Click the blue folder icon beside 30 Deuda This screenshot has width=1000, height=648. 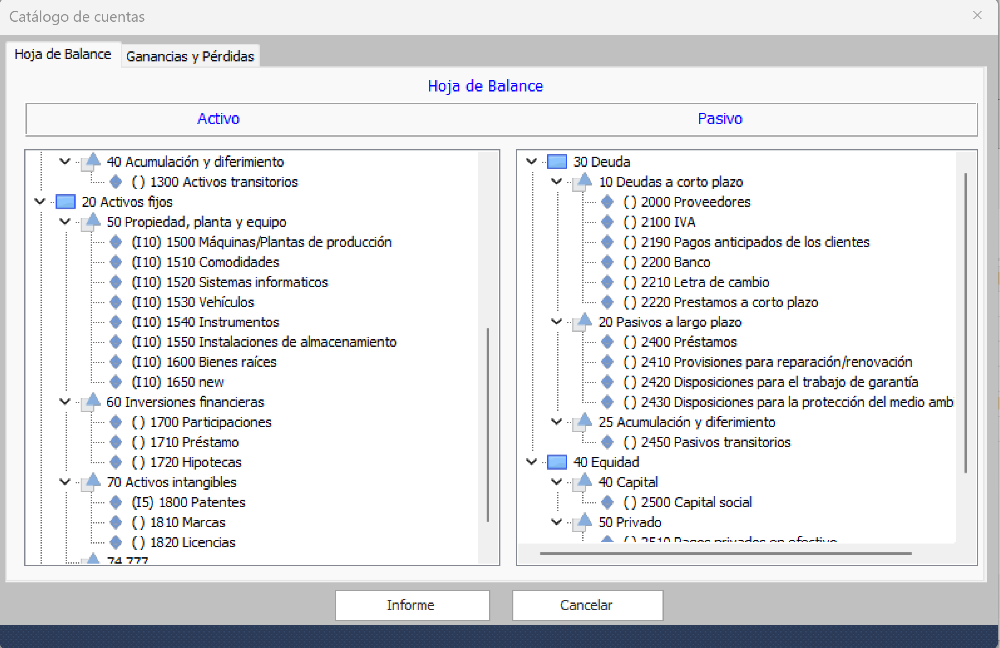click(x=557, y=162)
